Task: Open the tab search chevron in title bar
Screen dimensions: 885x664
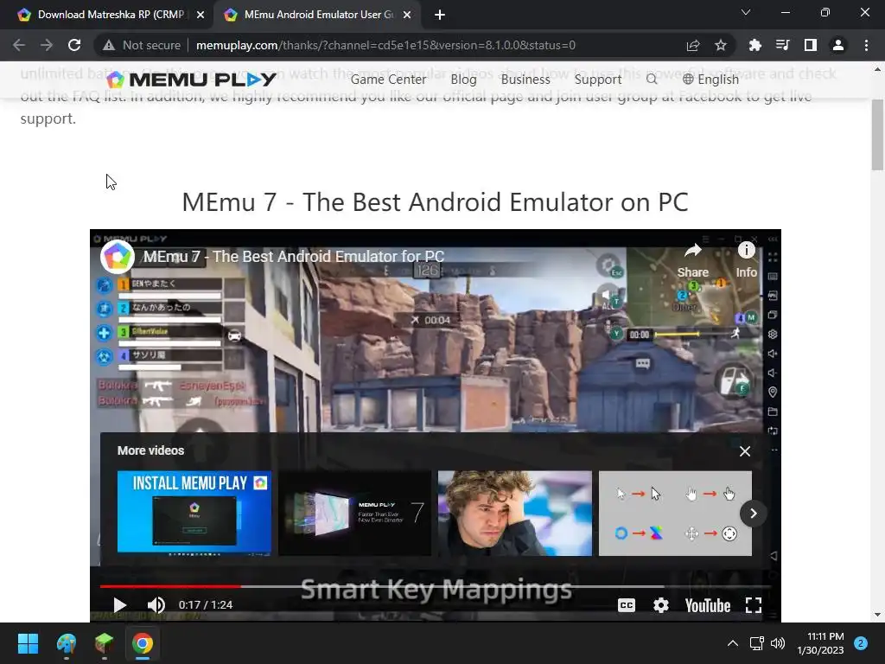Action: 746,12
